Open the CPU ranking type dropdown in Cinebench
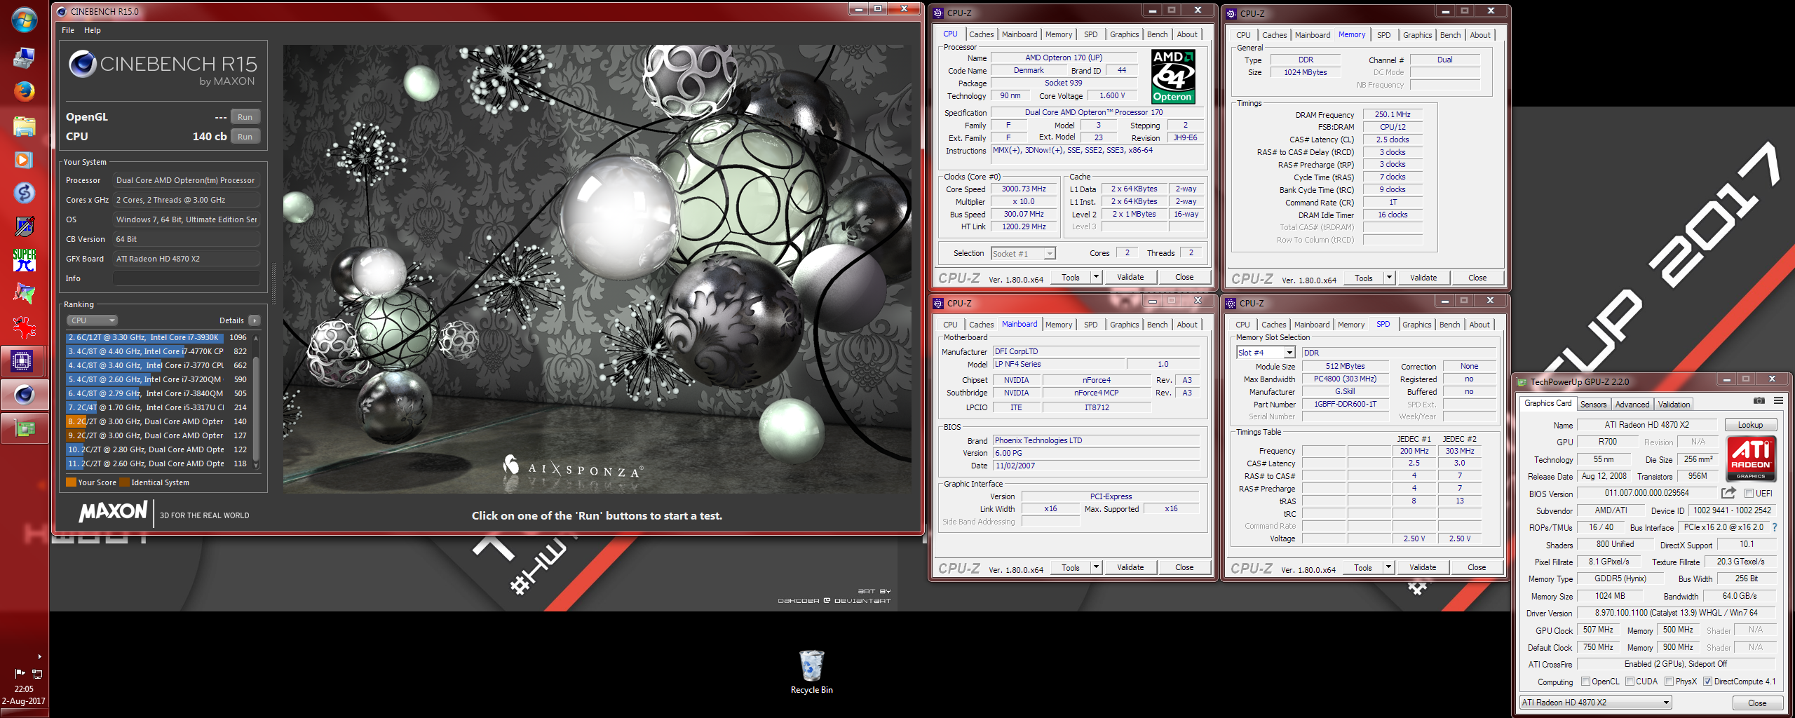The image size is (1795, 718). 92,320
